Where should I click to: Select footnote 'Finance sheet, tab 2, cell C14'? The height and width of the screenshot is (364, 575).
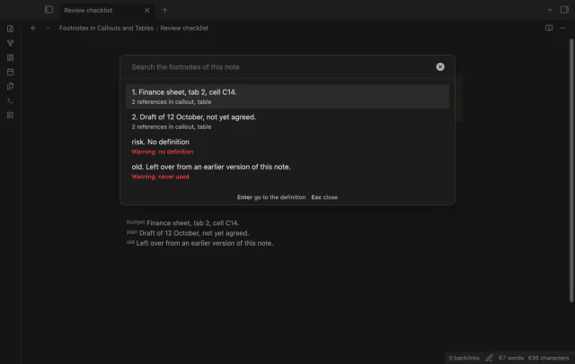coord(287,97)
